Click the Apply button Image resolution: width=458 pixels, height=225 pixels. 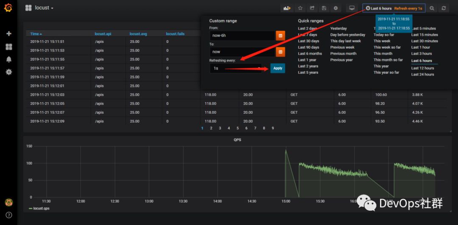tap(278, 68)
